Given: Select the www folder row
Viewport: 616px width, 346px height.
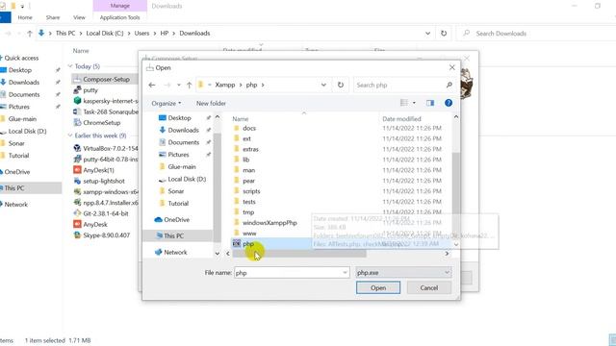Looking at the screenshot, I should point(249,233).
